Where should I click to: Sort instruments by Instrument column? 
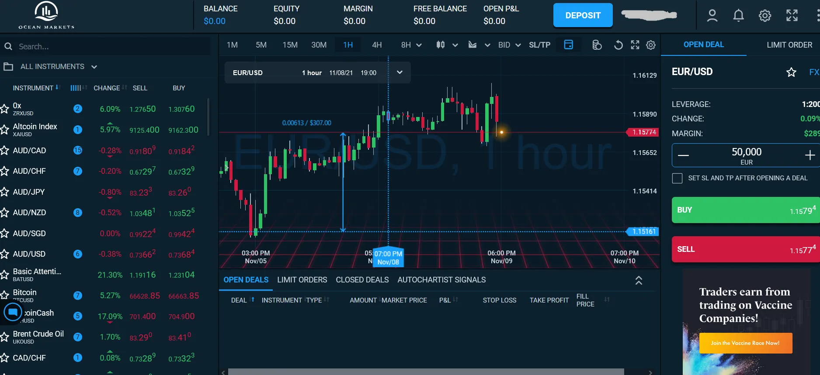(36, 88)
